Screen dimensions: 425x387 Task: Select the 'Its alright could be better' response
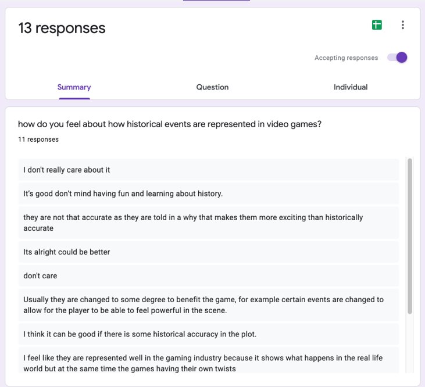[x=209, y=252]
